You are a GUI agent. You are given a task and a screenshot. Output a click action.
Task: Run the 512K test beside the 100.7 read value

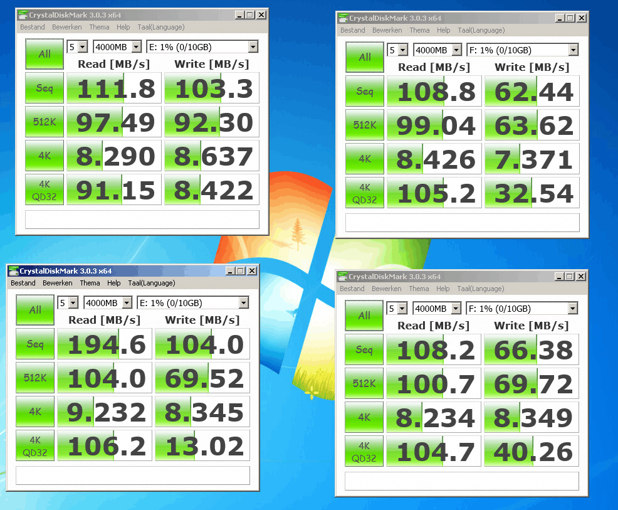(364, 383)
